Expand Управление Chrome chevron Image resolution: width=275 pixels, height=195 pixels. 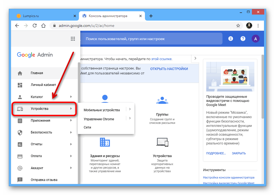[130, 118]
